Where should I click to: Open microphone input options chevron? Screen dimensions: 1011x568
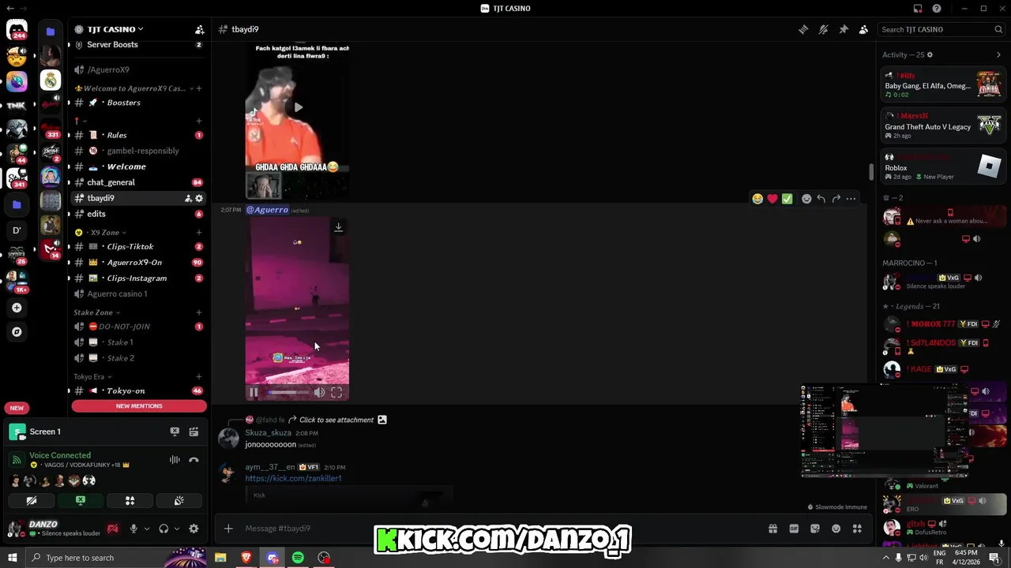[146, 529]
